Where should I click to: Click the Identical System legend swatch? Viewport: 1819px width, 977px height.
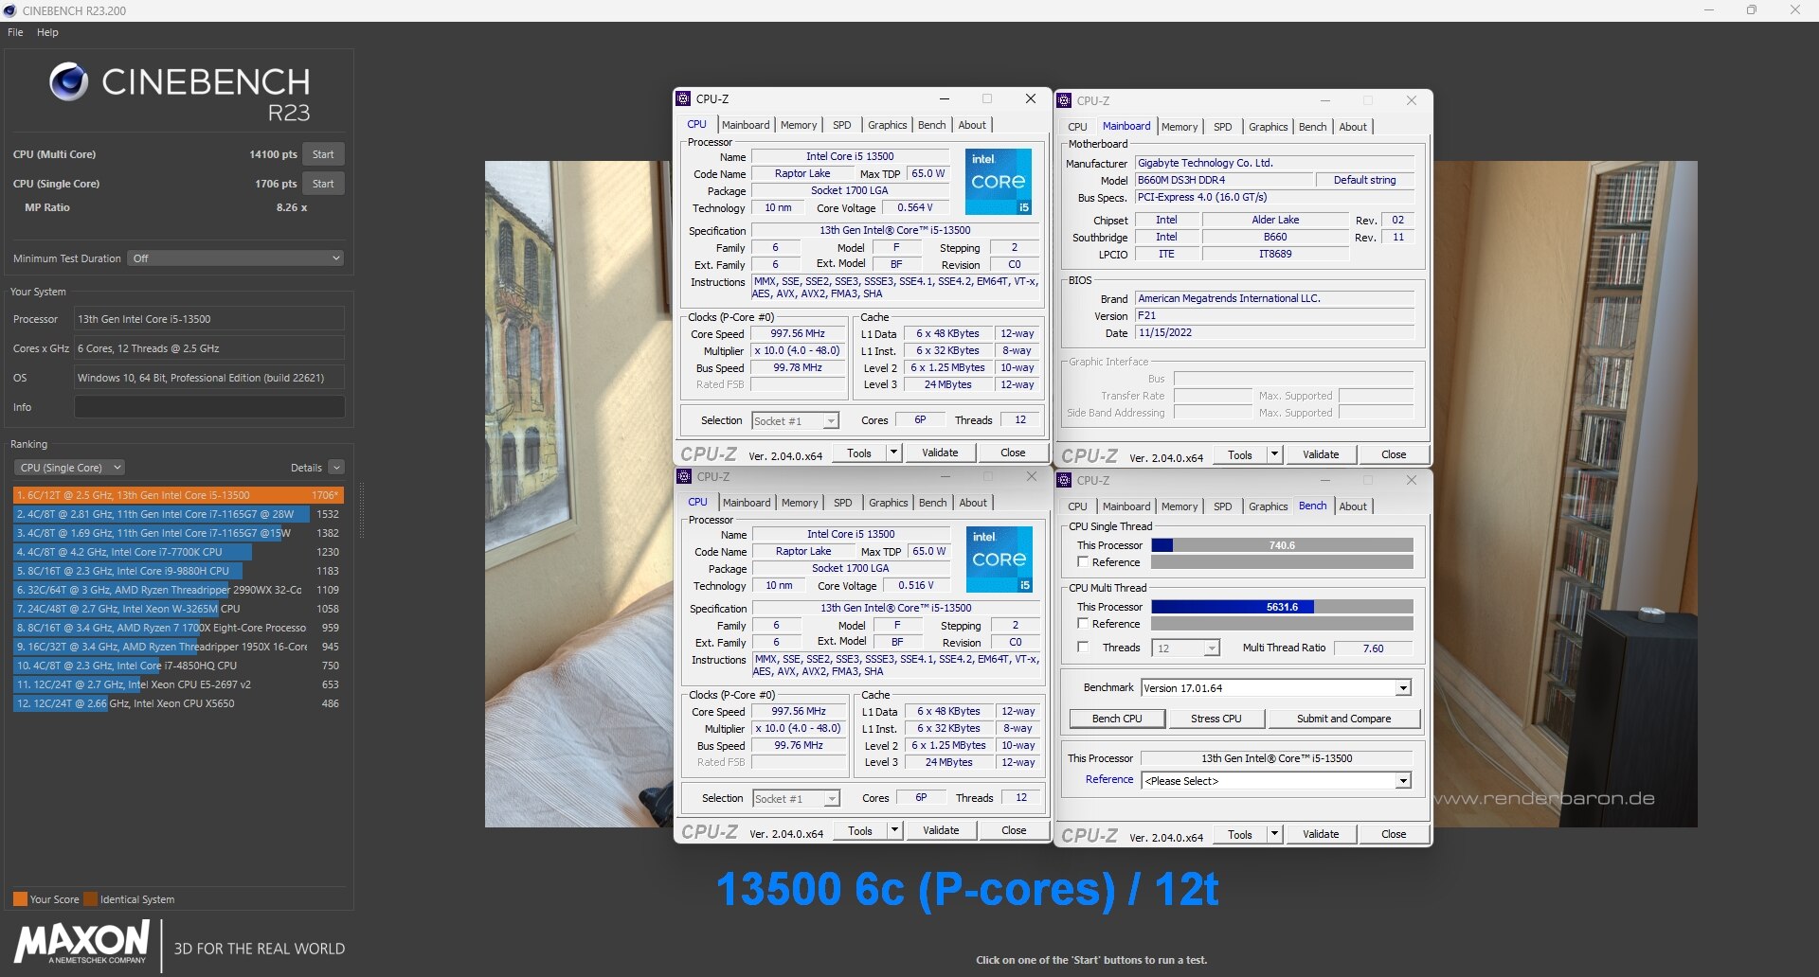(90, 899)
